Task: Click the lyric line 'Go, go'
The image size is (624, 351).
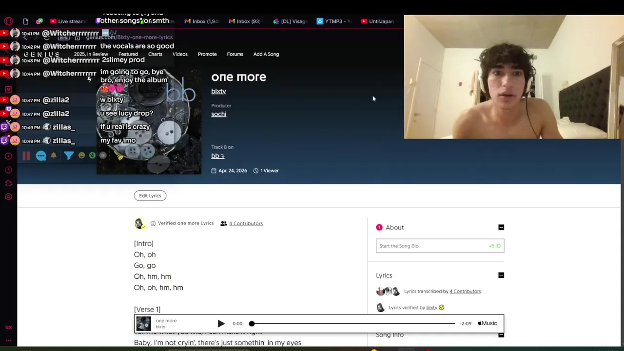Action: click(145, 265)
